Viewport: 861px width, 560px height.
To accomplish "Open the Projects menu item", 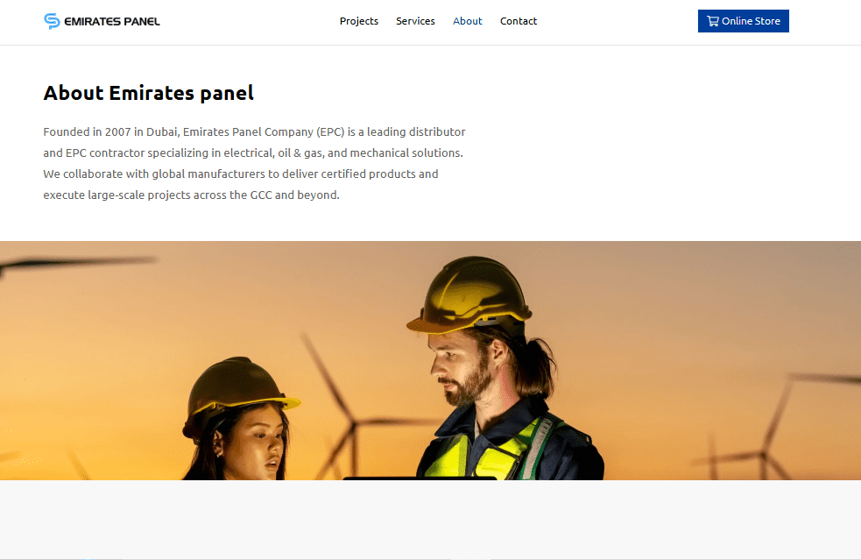I will point(358,21).
